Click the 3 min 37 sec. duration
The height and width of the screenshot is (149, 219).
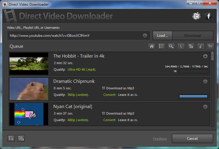pos(63,113)
